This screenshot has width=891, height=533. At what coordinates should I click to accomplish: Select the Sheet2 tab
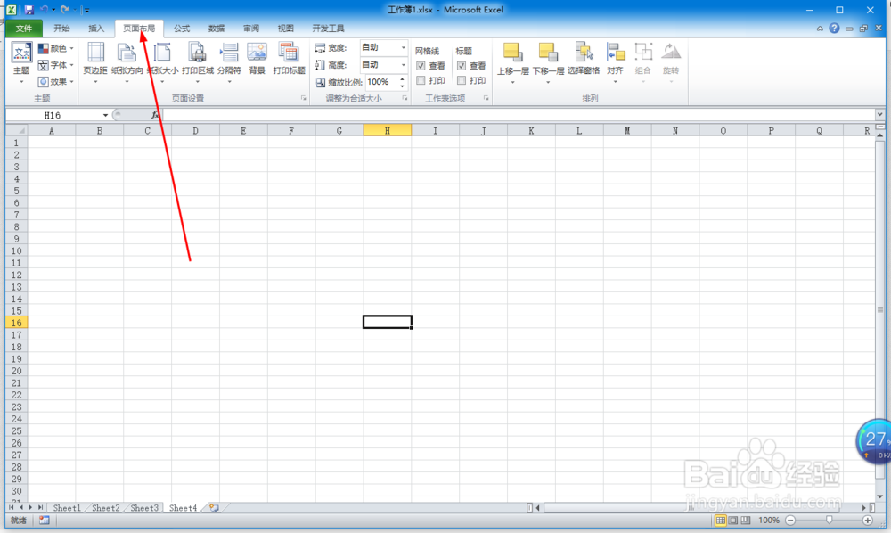coord(106,508)
